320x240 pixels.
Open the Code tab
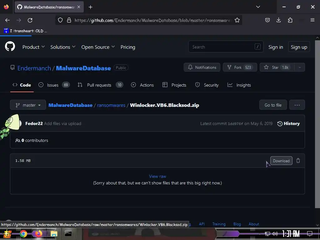click(22, 85)
